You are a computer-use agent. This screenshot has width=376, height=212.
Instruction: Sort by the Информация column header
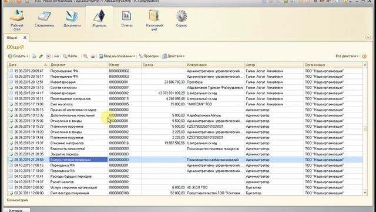point(216,65)
